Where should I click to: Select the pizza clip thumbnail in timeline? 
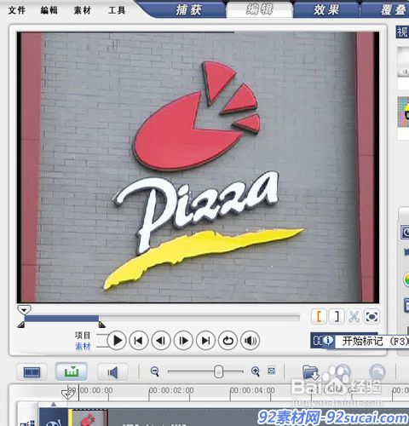pos(89,417)
